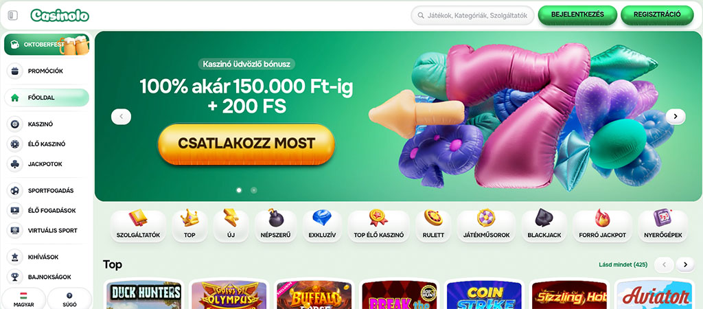Open the Promóciók gift icon
This screenshot has height=309, width=703.
click(15, 71)
